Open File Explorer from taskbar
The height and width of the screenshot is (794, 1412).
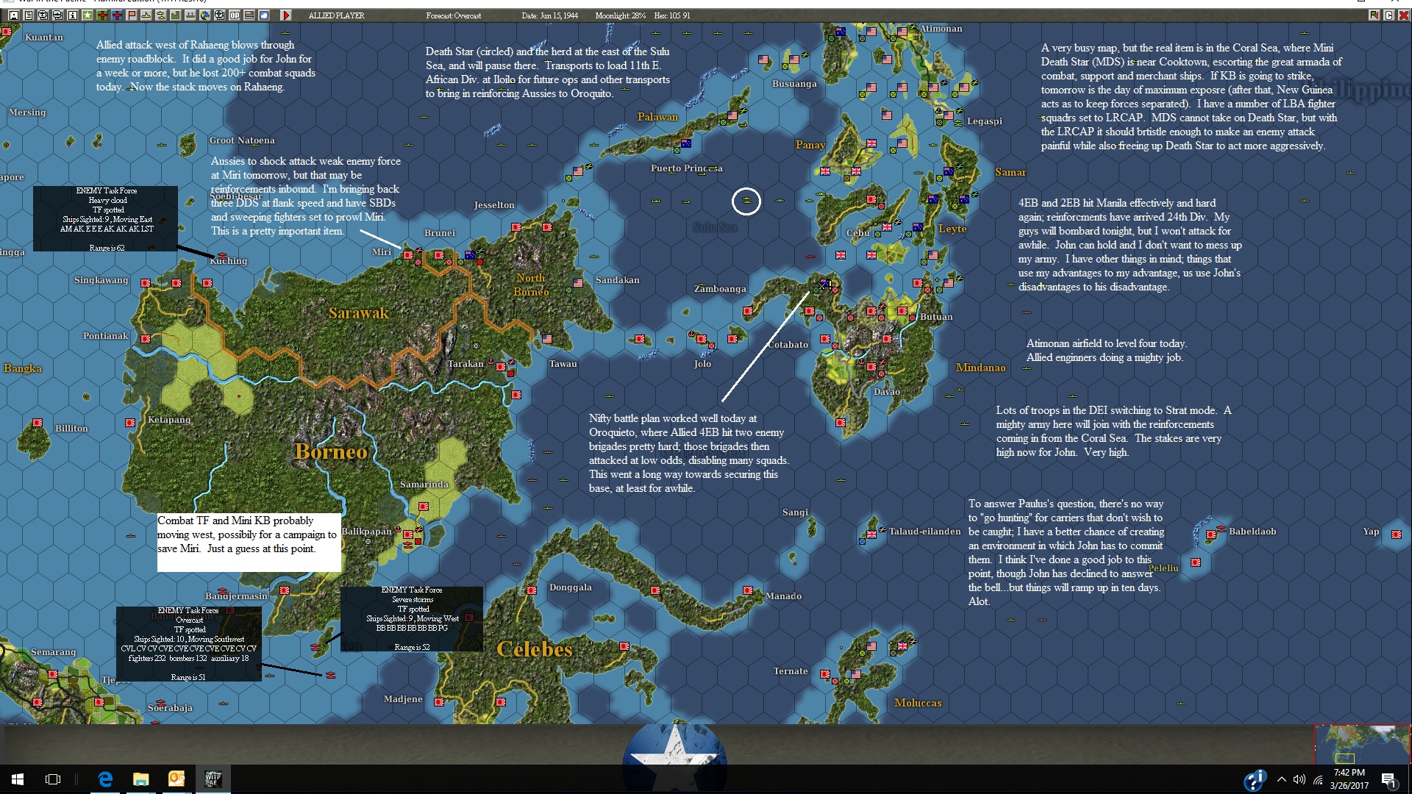pos(140,779)
